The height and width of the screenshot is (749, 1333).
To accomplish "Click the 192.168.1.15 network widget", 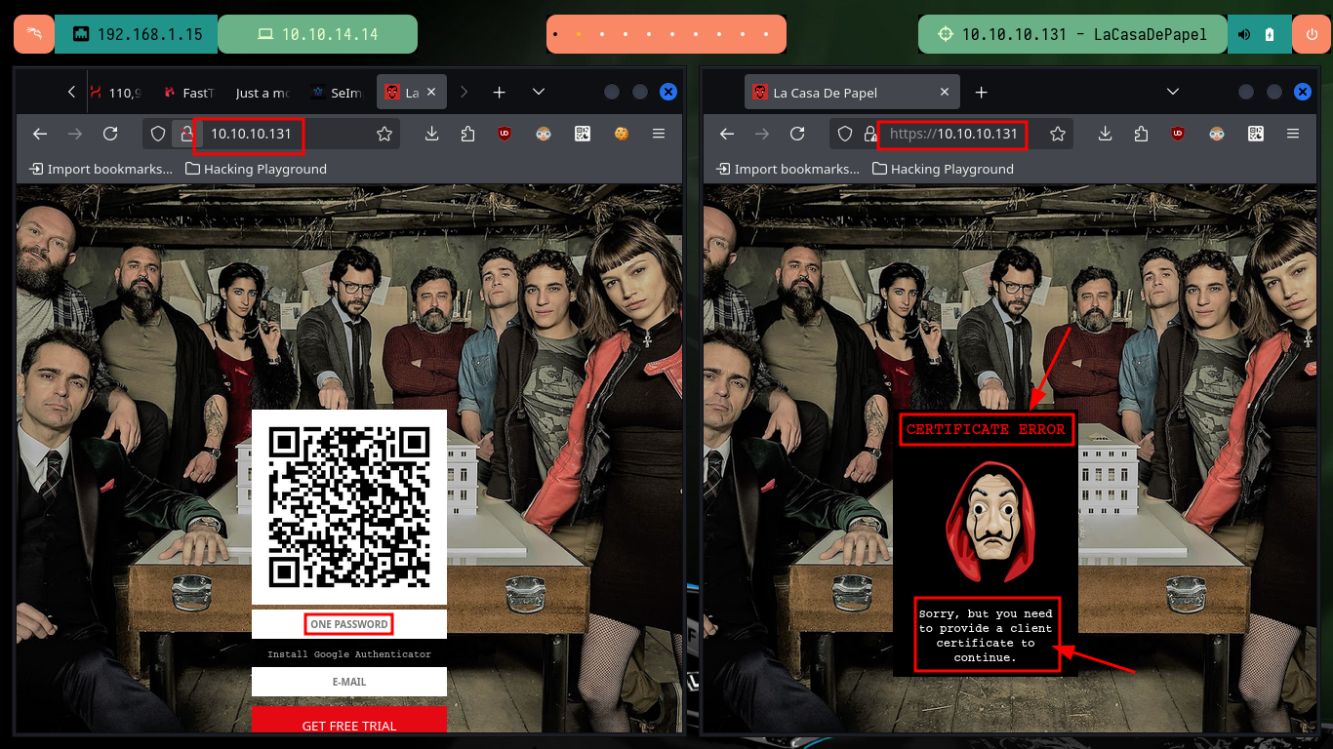I will pyautogui.click(x=137, y=34).
